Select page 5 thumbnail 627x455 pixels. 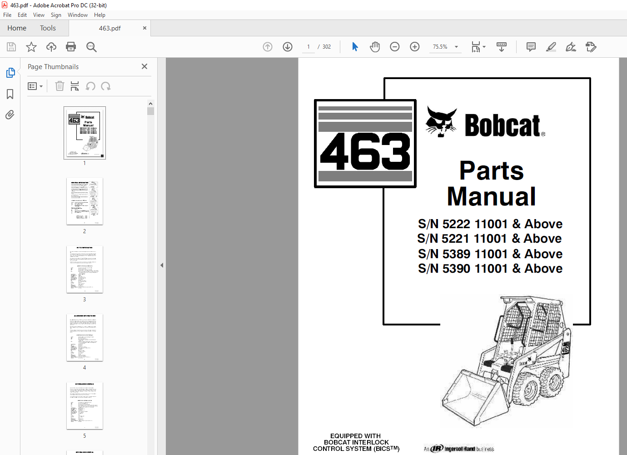coord(85,406)
